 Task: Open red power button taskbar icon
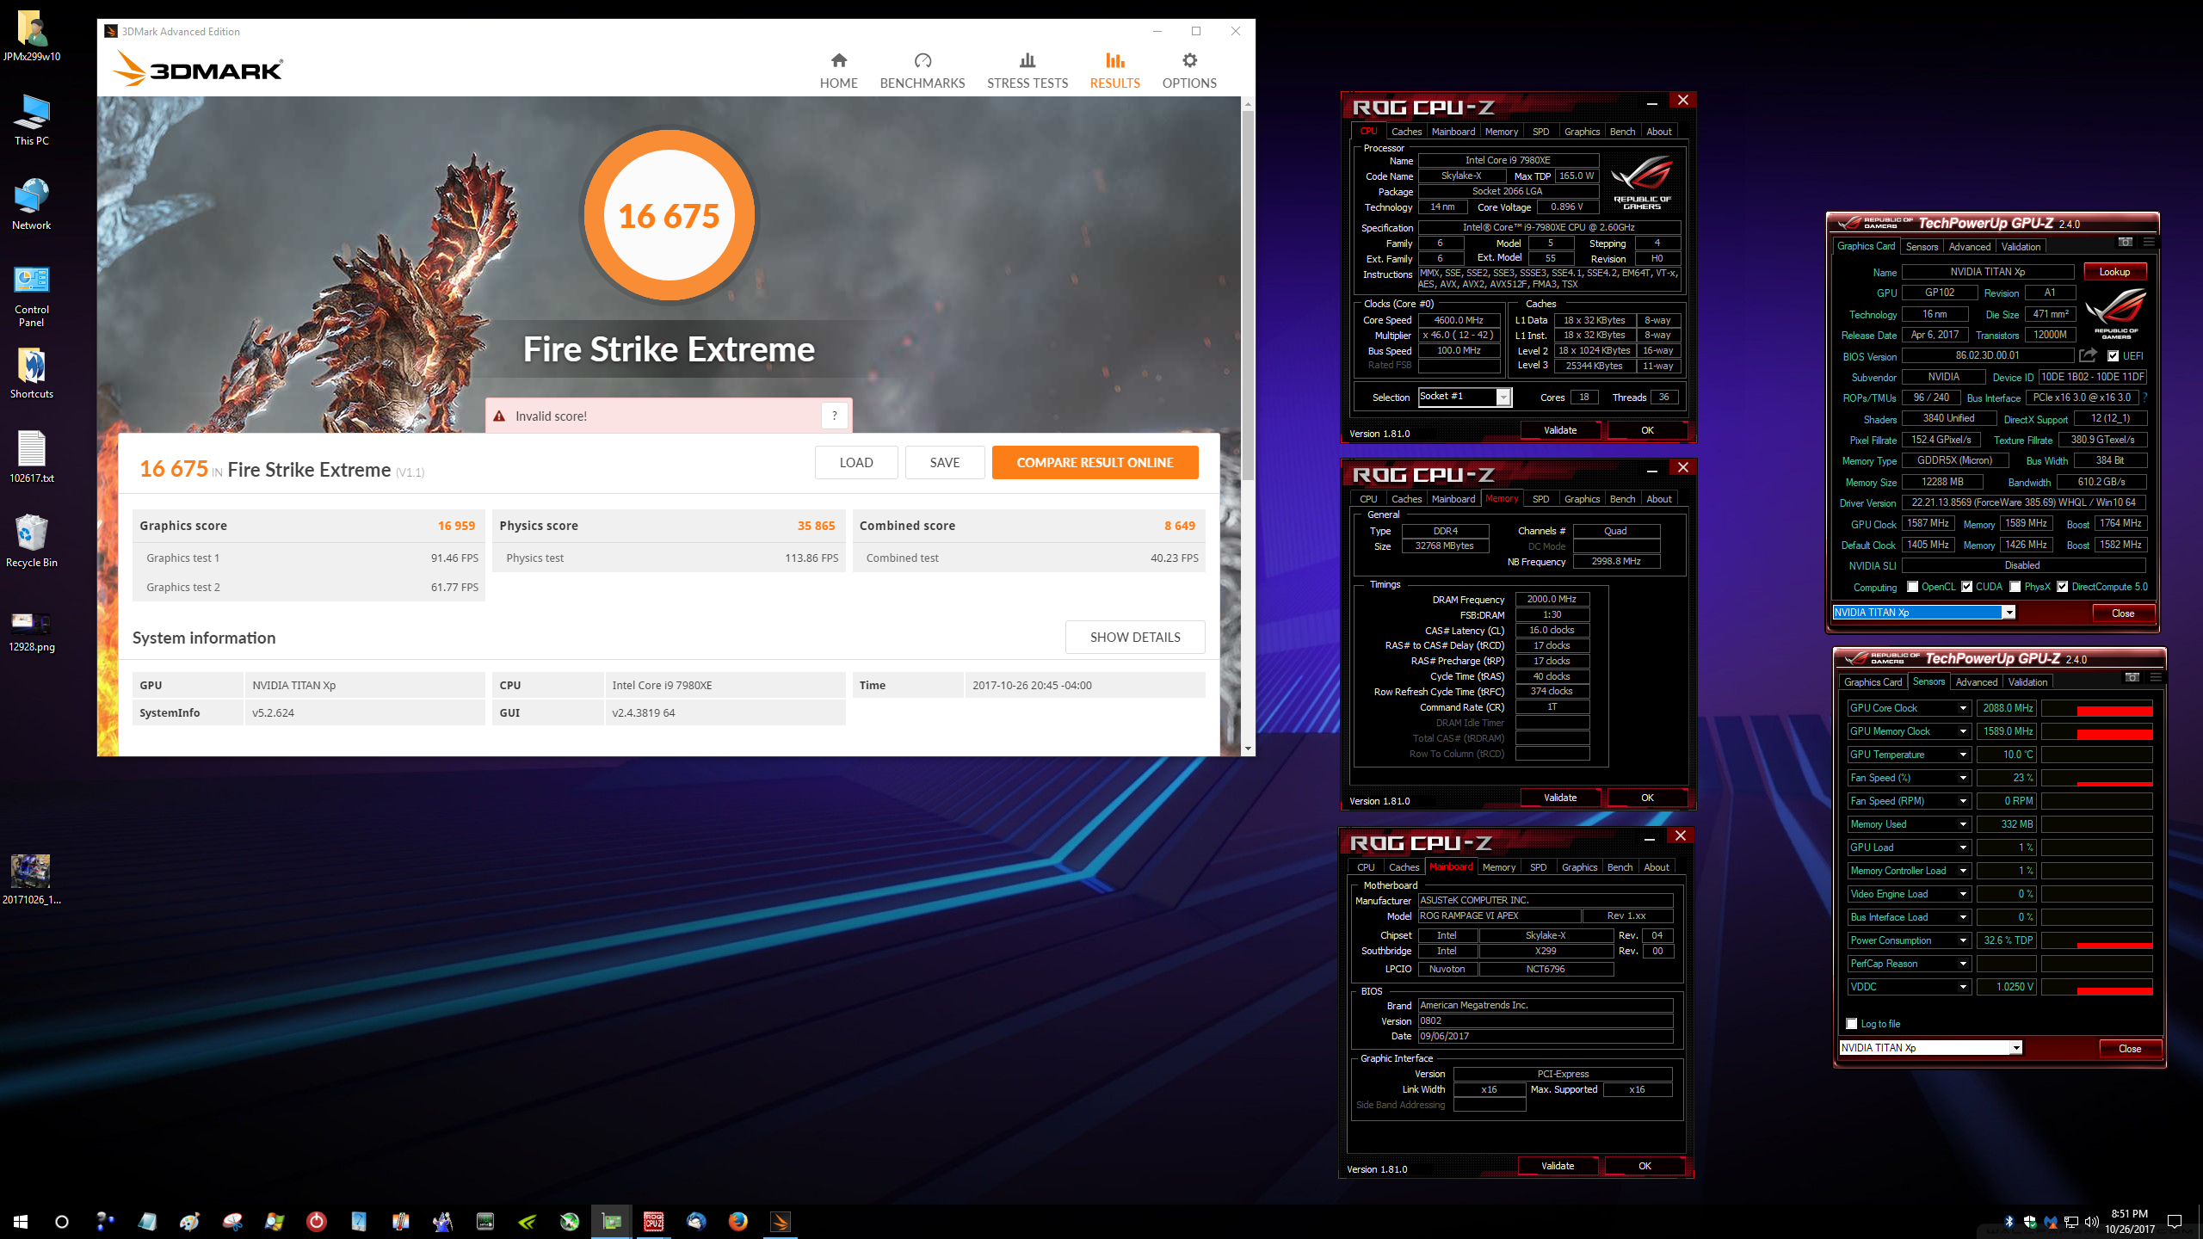[x=316, y=1221]
